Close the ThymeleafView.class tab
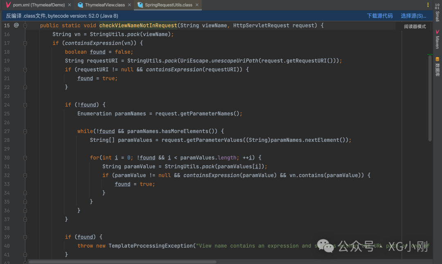 [x=129, y=5]
